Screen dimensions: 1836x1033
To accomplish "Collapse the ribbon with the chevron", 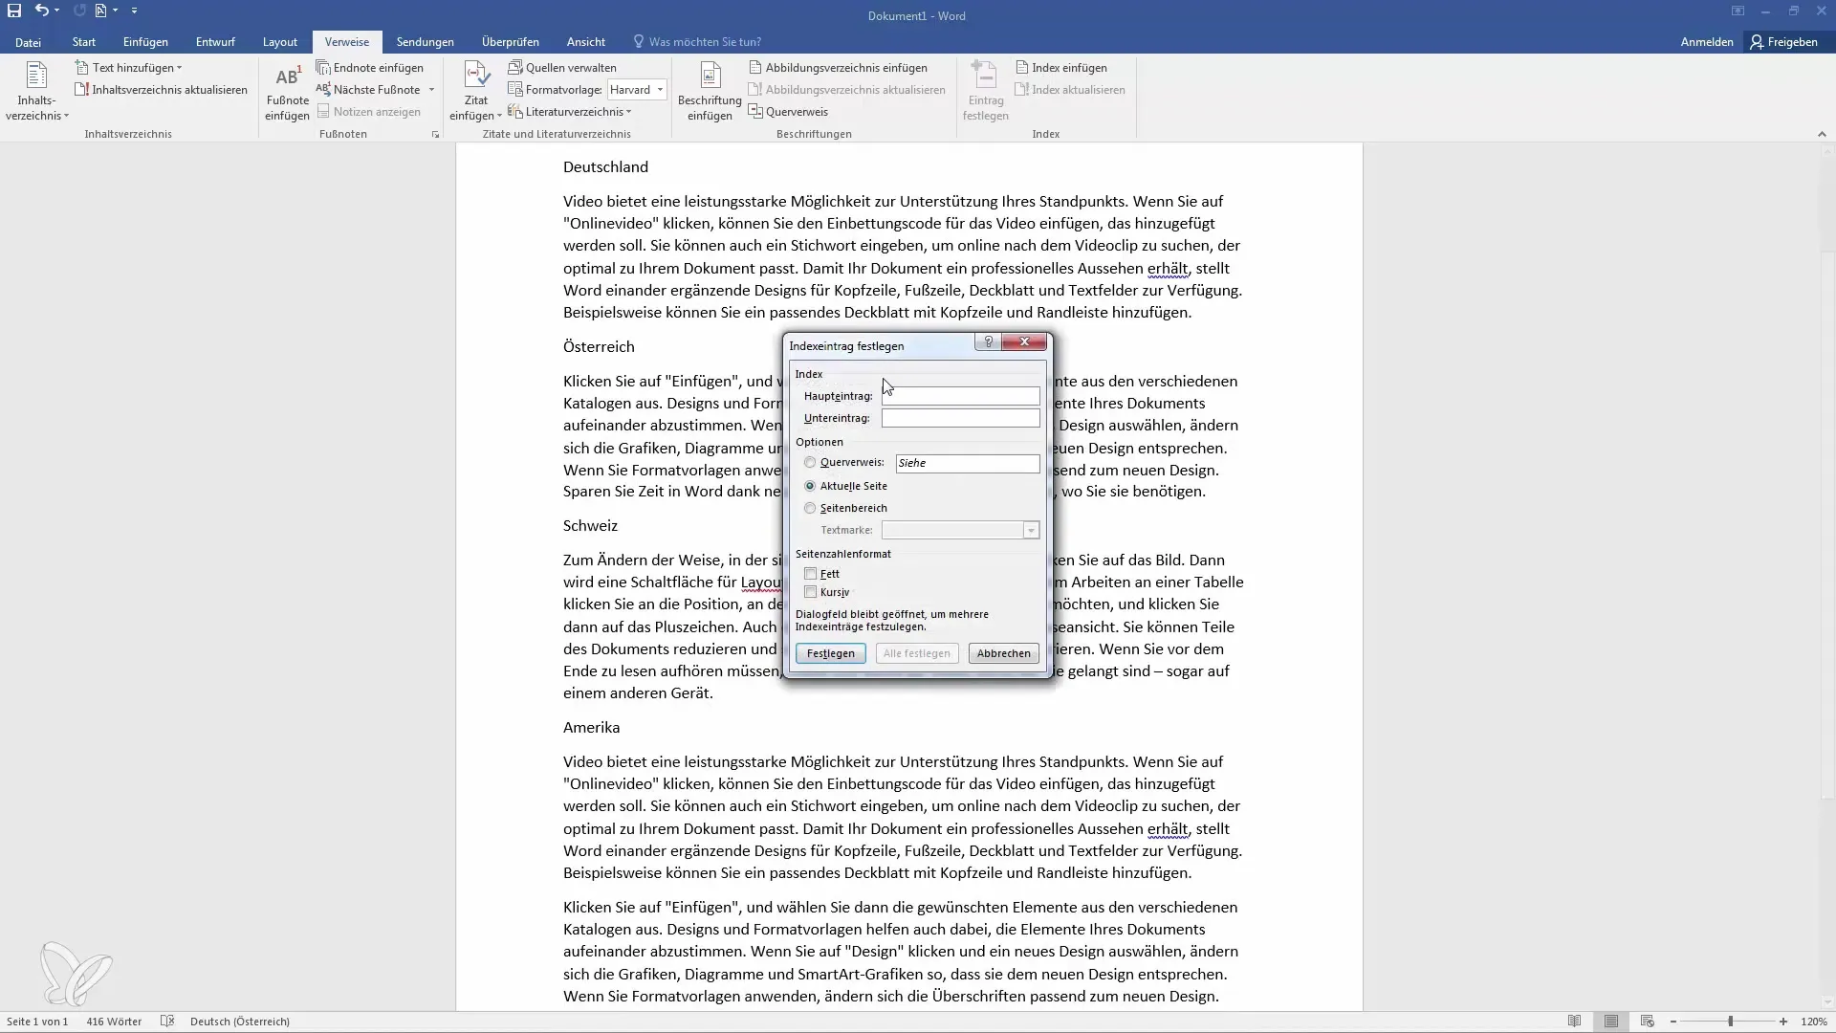I will coord(1822,135).
